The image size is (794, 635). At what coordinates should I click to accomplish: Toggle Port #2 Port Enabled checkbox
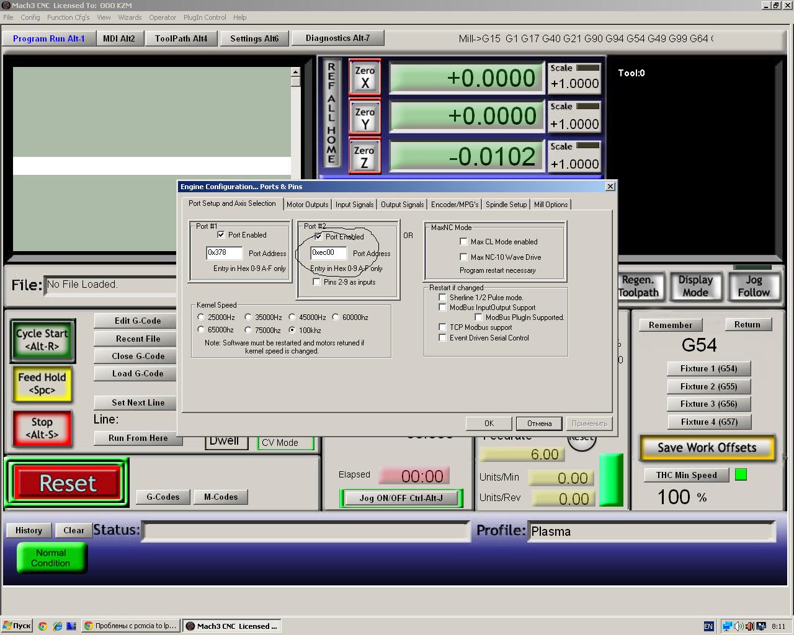(x=319, y=236)
